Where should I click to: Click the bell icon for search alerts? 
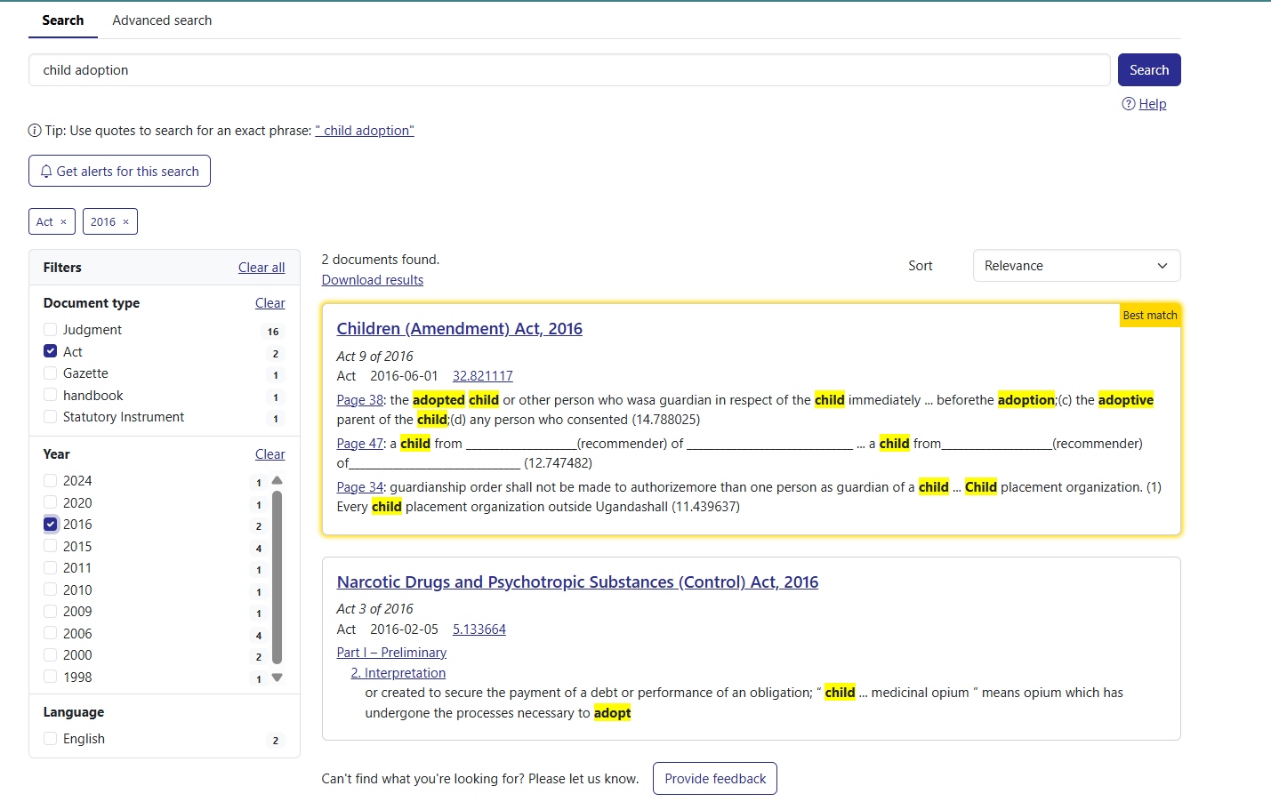pyautogui.click(x=46, y=172)
